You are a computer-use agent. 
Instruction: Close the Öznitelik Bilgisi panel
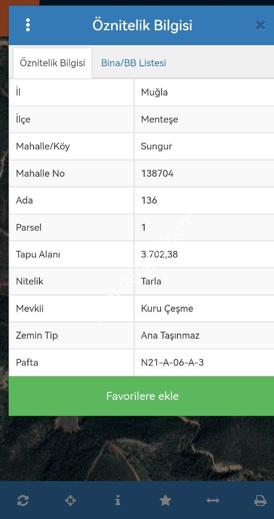261,25
